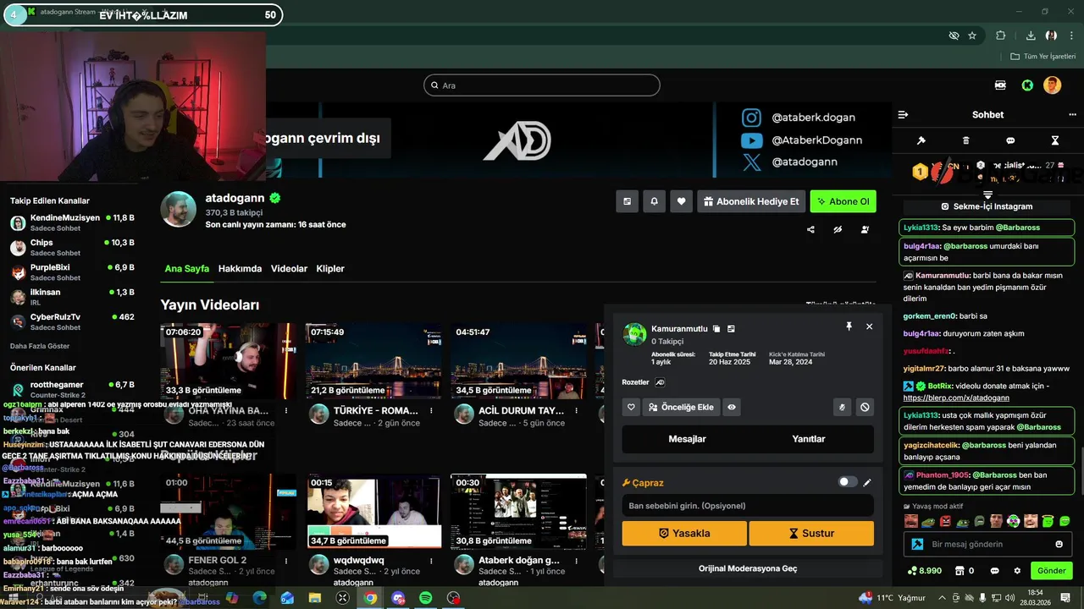Open the Hakkımda tab

pyautogui.click(x=240, y=268)
